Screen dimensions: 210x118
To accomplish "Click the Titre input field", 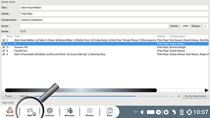I will [x=114, y=8].
